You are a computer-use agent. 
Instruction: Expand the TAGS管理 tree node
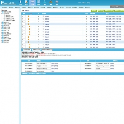click(x=1, y=32)
